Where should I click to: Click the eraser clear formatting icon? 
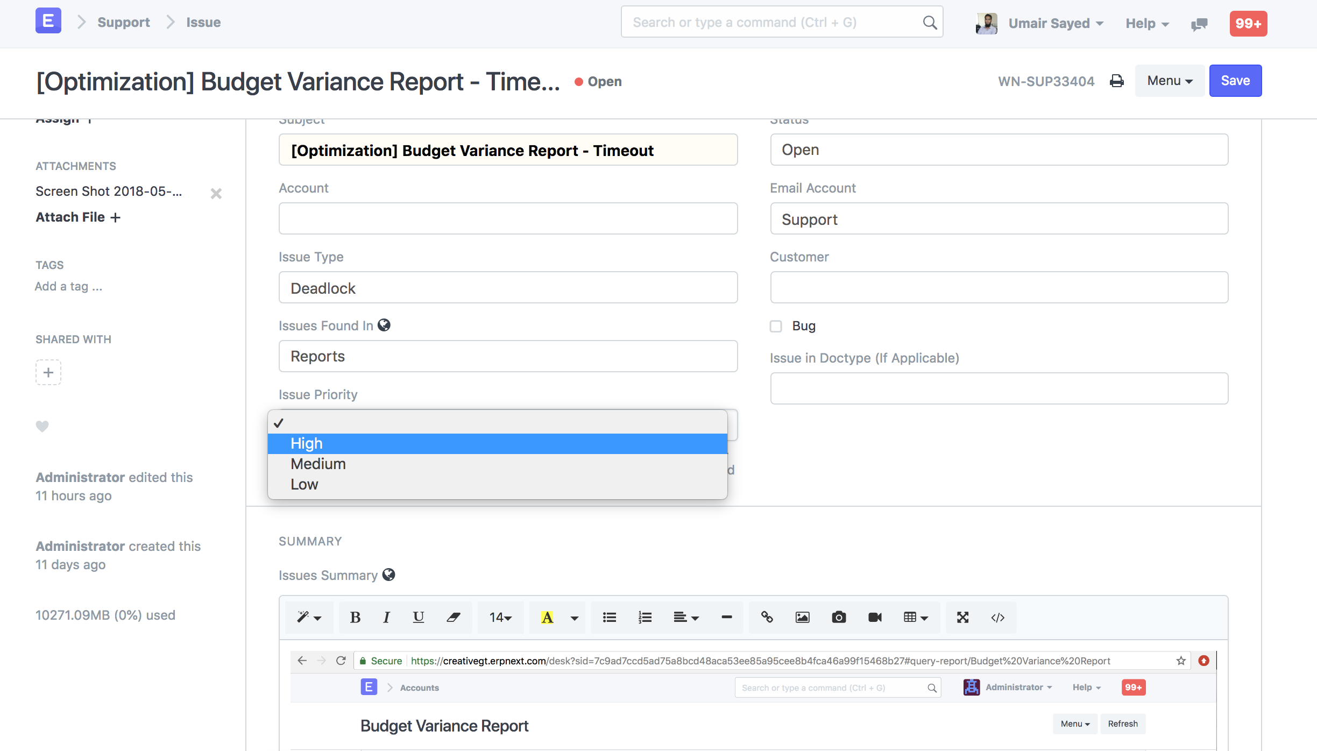coord(453,618)
